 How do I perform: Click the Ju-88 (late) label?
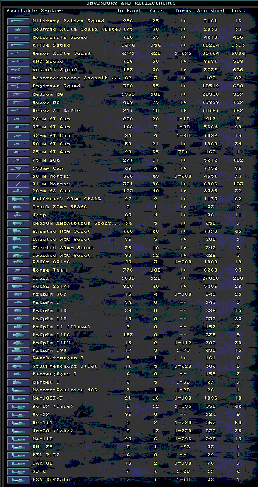pos(53,431)
